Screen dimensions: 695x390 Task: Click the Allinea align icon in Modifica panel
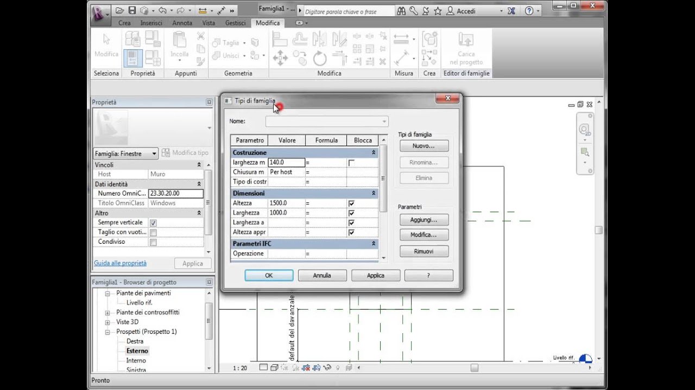point(280,38)
